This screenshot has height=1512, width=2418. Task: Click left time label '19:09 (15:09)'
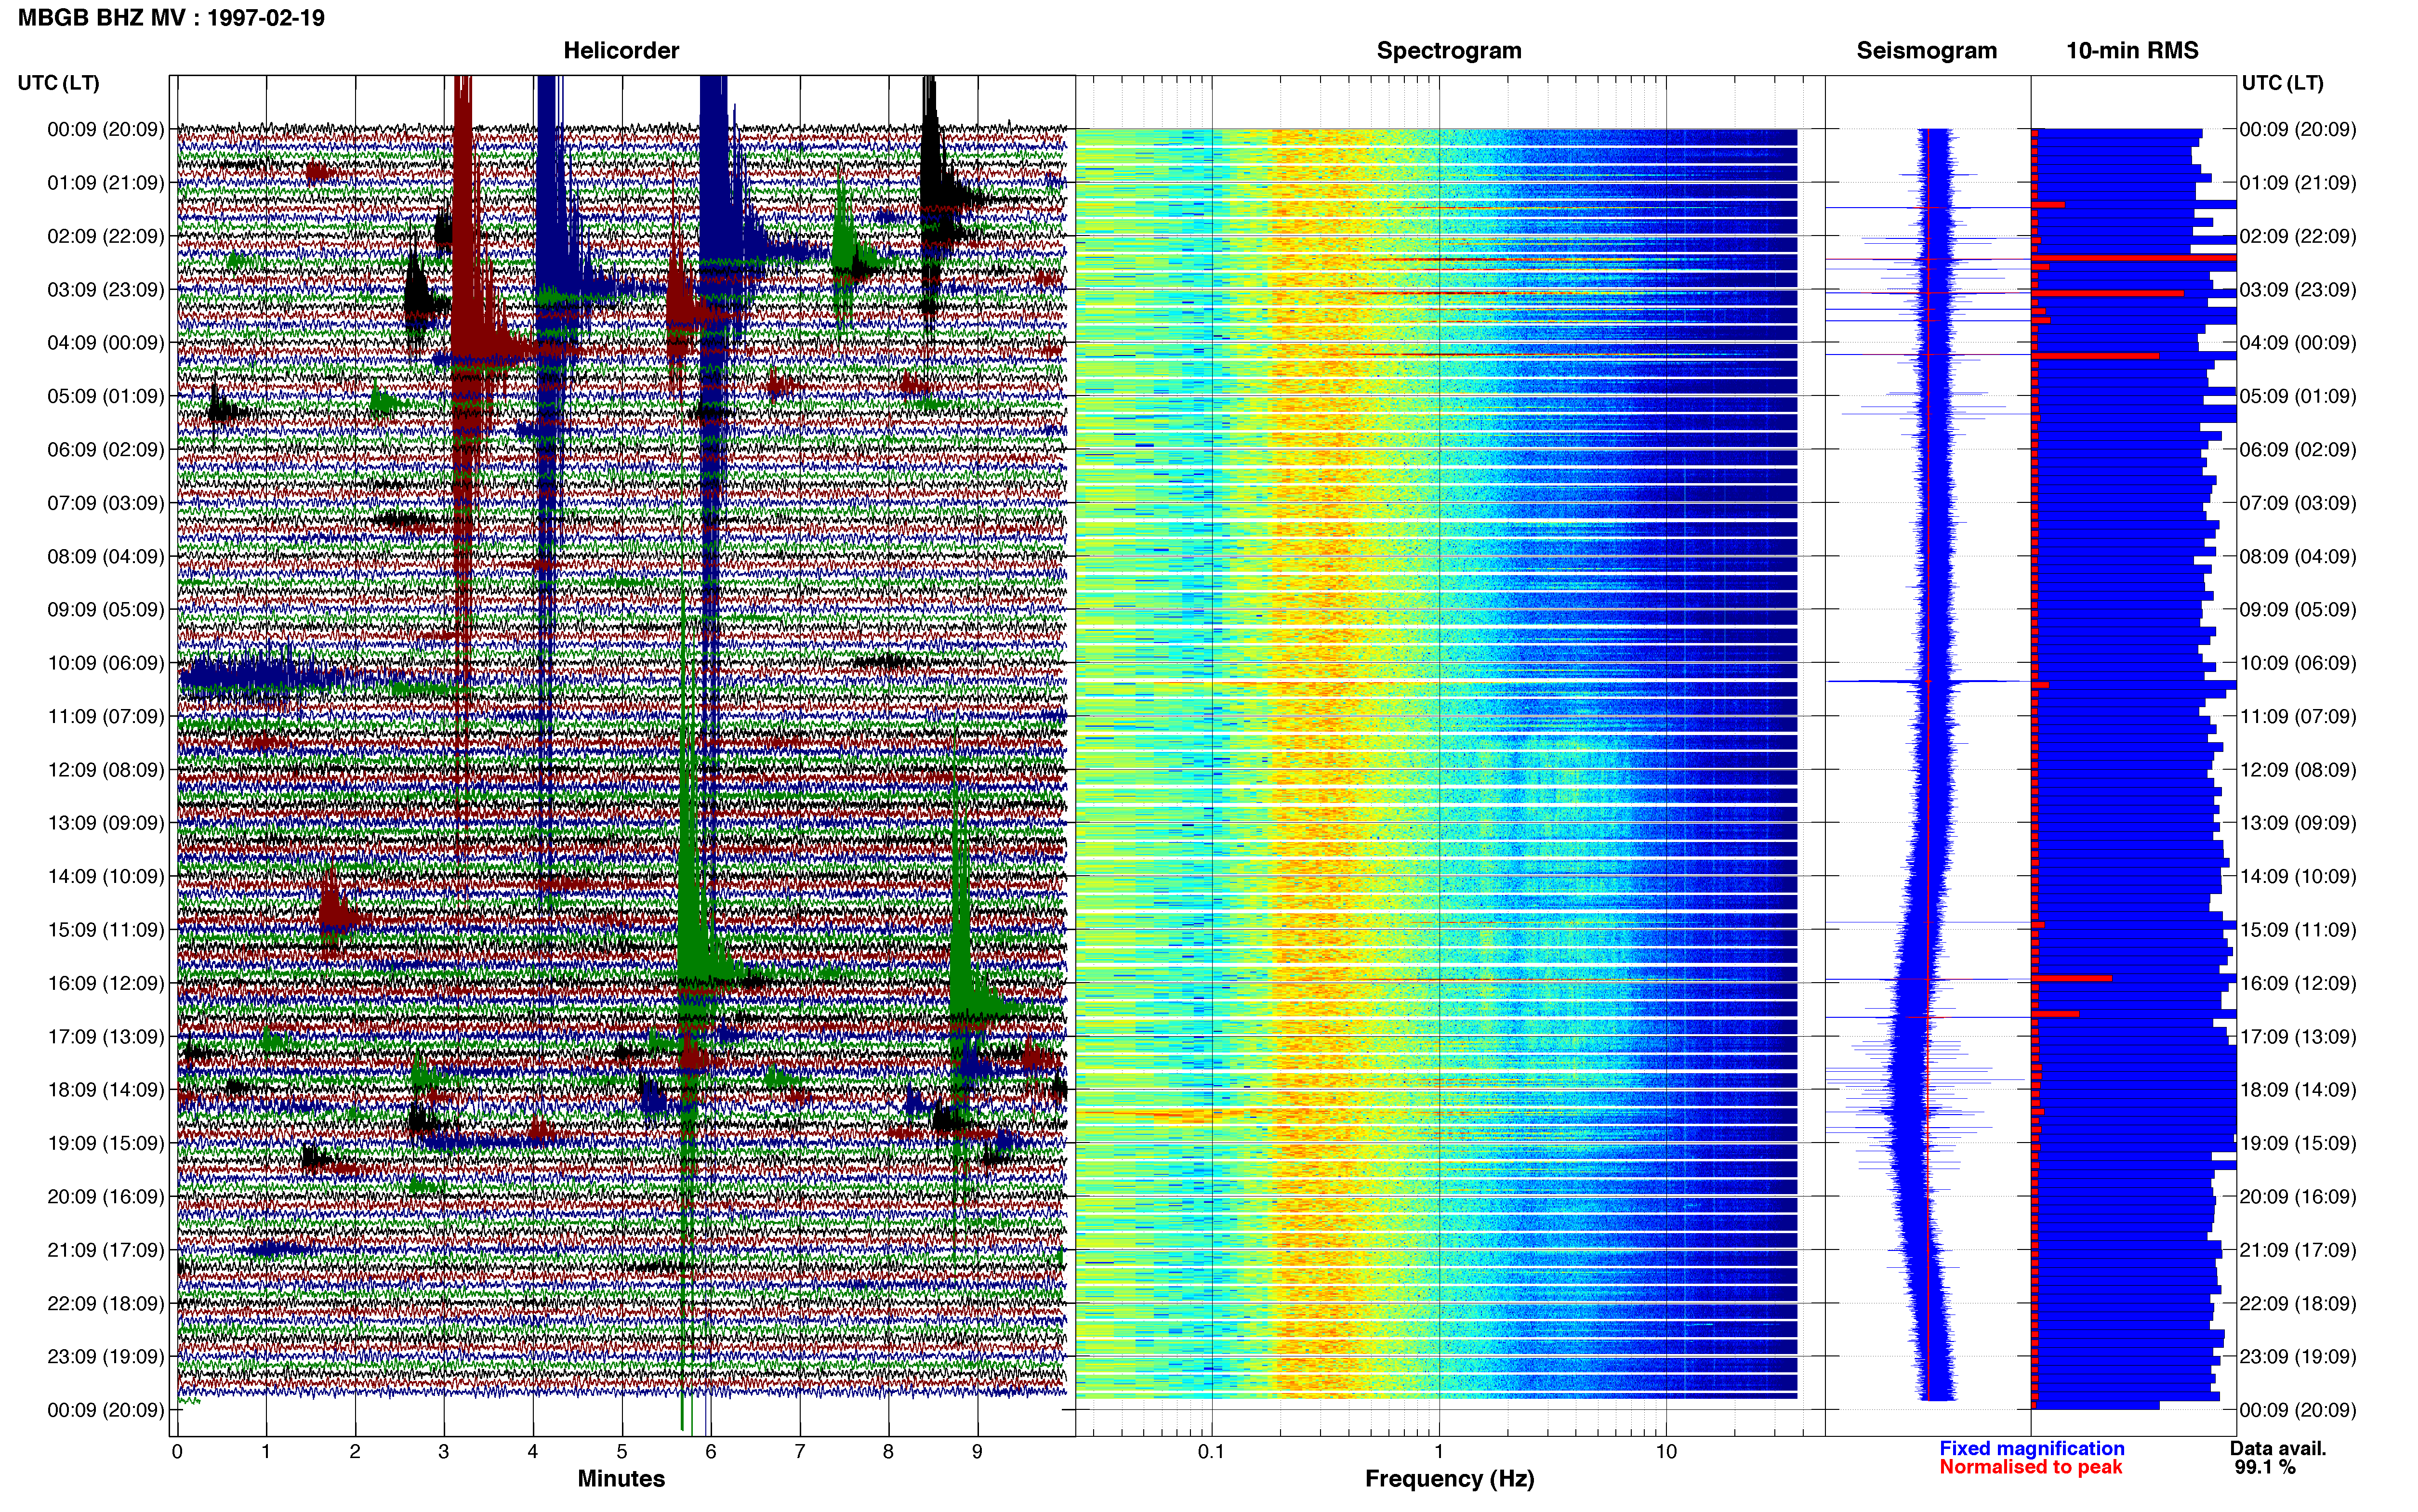(x=105, y=1143)
